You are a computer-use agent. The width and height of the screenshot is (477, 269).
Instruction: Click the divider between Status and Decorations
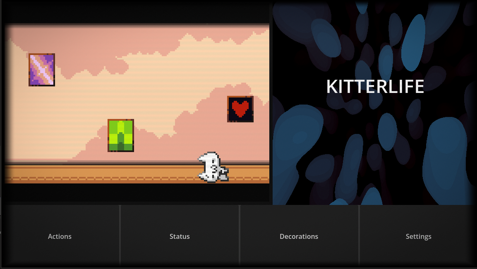point(239,236)
